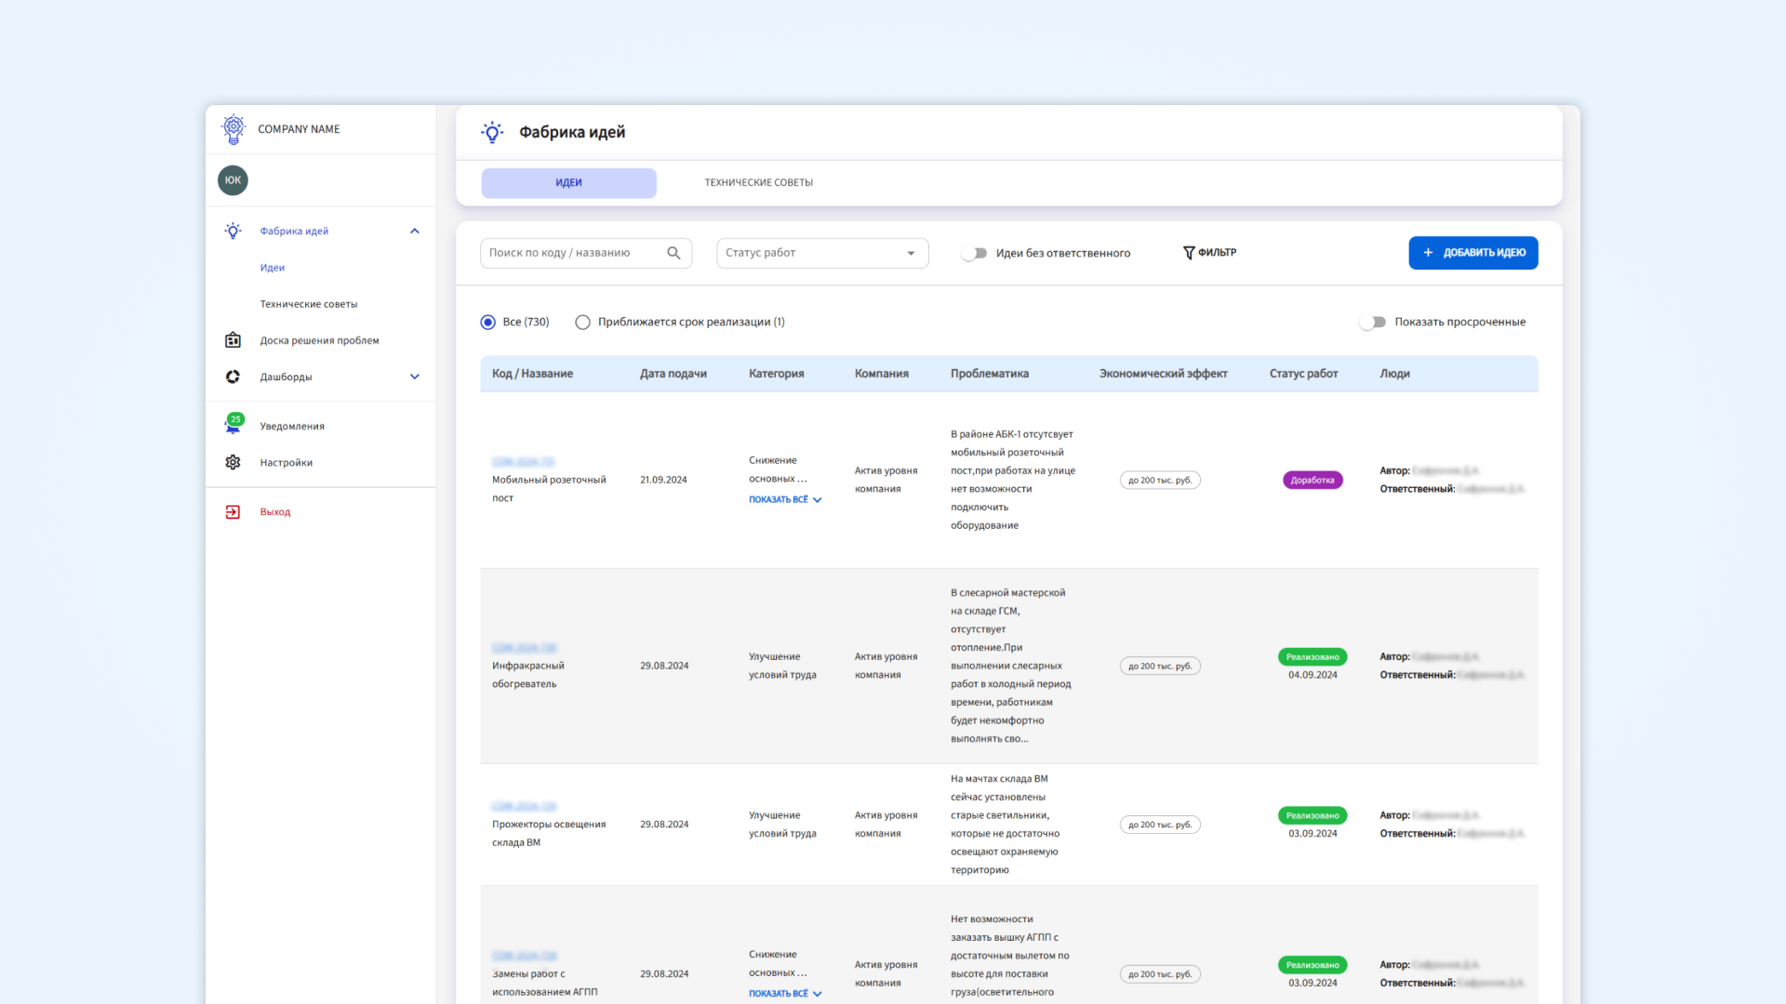Click the Выход logout icon
Image resolution: width=1786 pixels, height=1004 pixels.
pos(233,511)
